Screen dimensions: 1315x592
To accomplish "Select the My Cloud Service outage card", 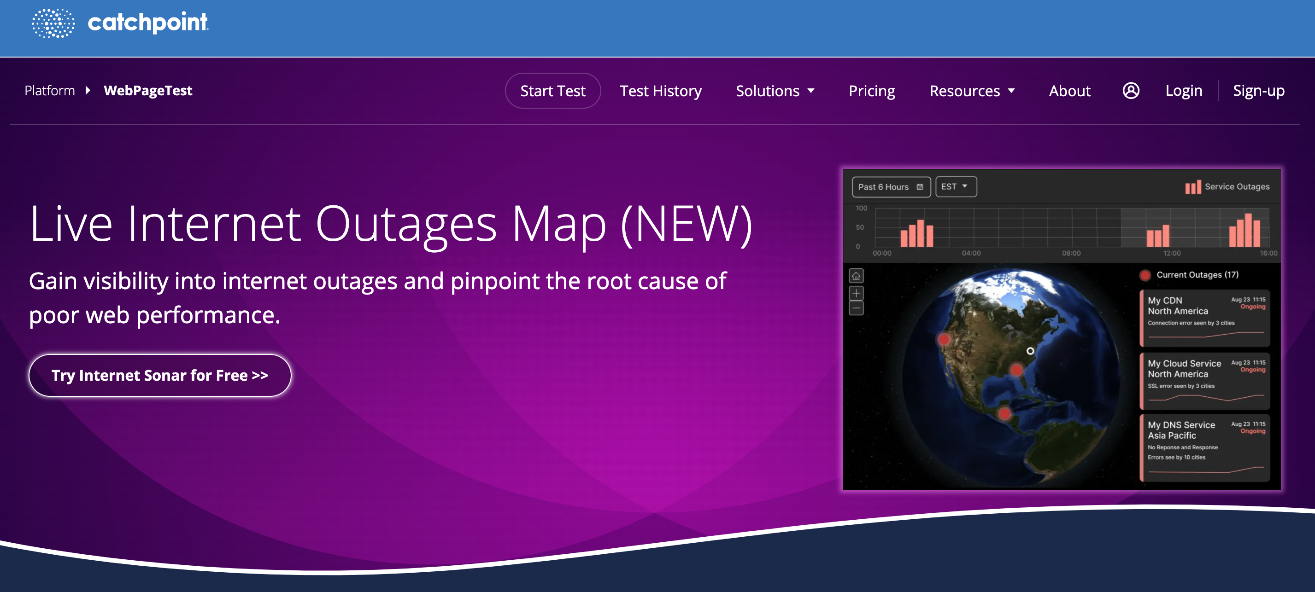I will point(1204,381).
